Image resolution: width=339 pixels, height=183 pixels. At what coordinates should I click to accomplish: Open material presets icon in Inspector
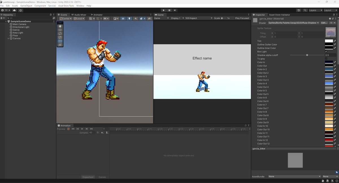332,19
